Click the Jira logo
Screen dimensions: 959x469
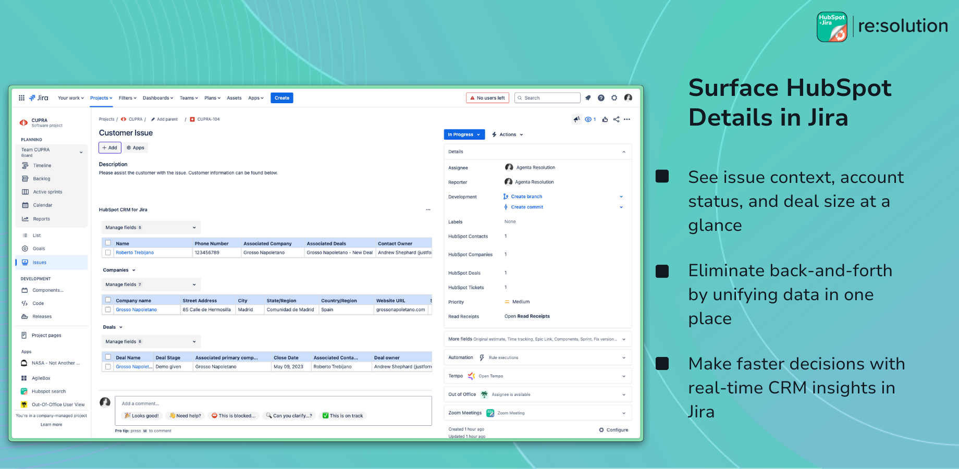point(39,97)
